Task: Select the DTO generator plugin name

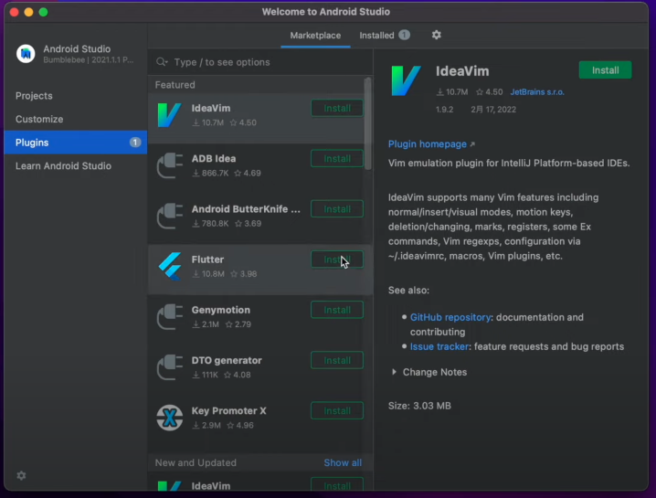Action: tap(227, 360)
